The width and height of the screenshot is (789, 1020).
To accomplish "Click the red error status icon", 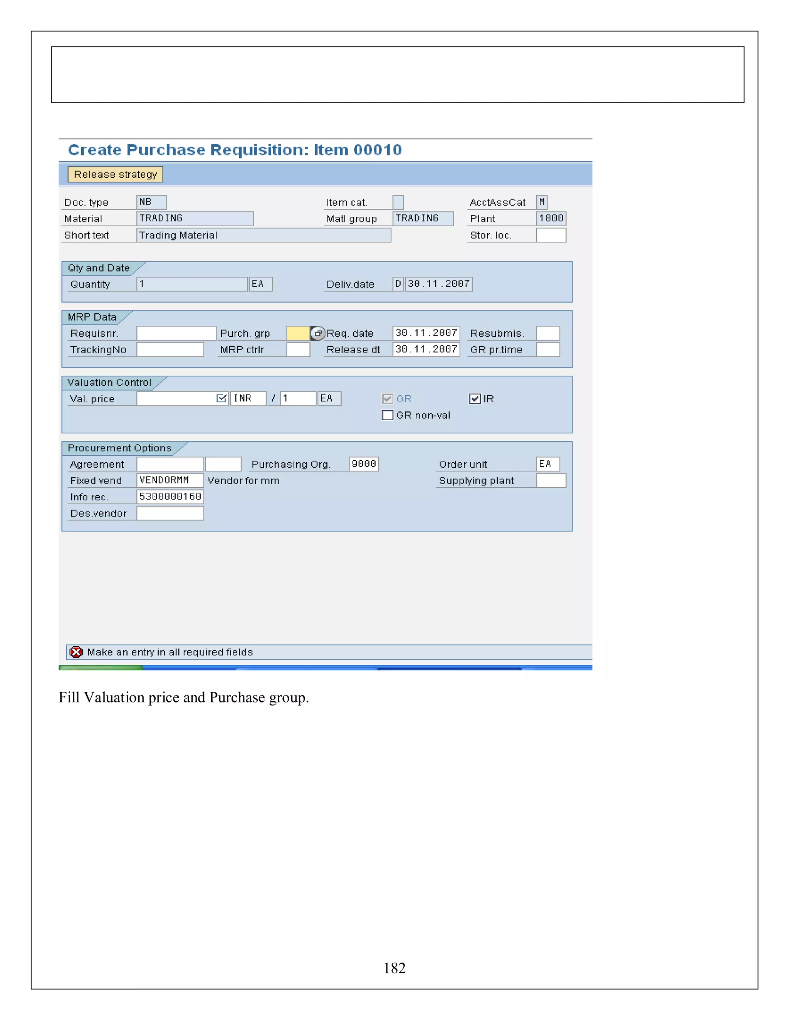I will [76, 652].
